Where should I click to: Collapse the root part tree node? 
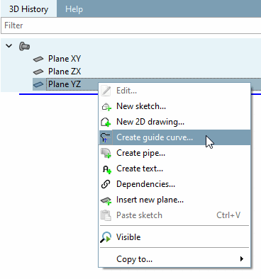point(9,46)
